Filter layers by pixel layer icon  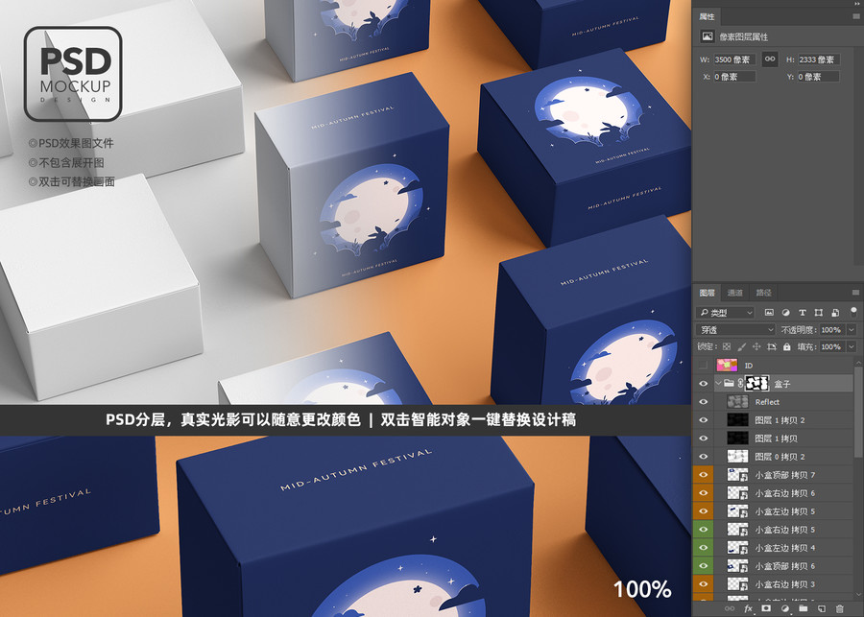(769, 313)
